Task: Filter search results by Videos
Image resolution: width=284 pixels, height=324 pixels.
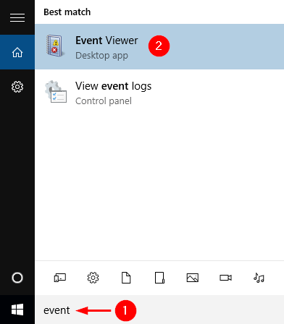Action: pyautogui.click(x=225, y=278)
